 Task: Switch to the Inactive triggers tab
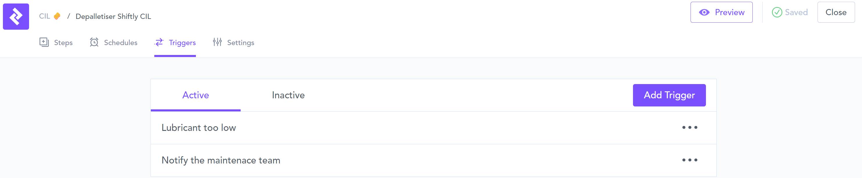(x=288, y=95)
